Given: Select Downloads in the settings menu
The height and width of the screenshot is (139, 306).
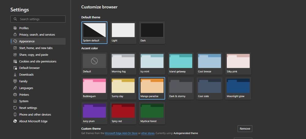Looking at the screenshot, I should (x=38, y=75).
